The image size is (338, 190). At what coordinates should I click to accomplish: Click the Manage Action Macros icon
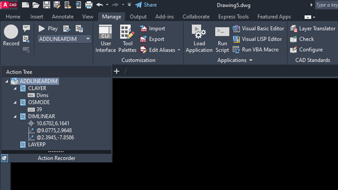79,28
